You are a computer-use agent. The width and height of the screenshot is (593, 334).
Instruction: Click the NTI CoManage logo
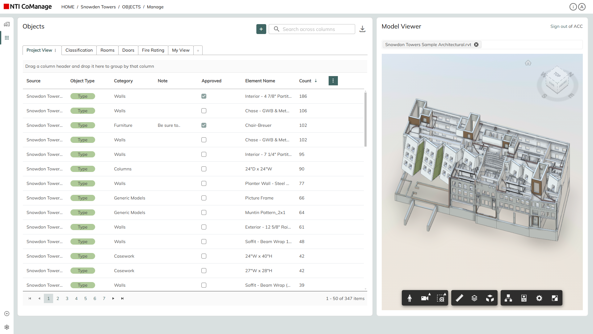[x=28, y=6]
